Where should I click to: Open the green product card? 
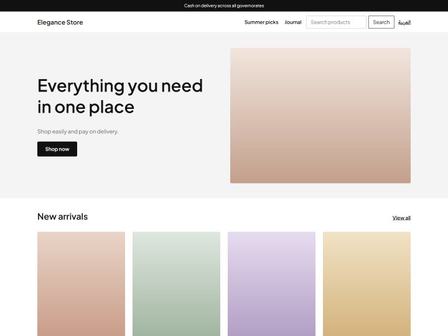(x=176, y=284)
